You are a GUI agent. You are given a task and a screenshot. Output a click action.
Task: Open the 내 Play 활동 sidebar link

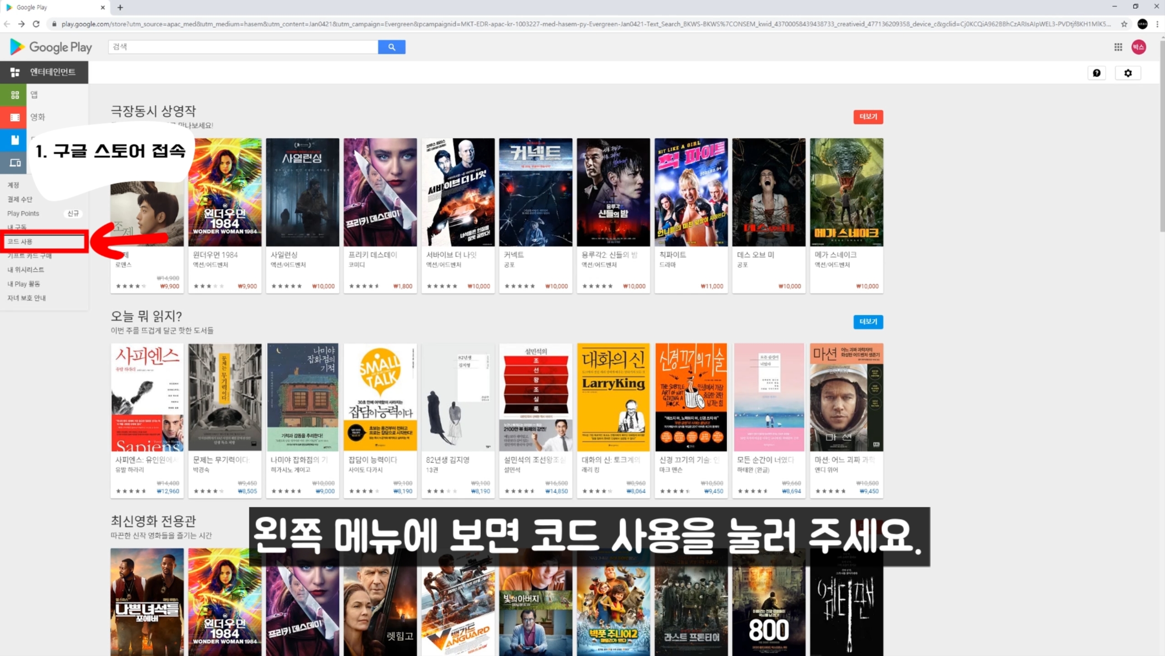coord(24,284)
